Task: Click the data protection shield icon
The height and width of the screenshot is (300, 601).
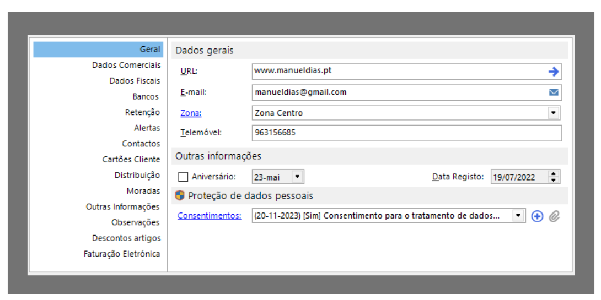Action: pyautogui.click(x=180, y=195)
